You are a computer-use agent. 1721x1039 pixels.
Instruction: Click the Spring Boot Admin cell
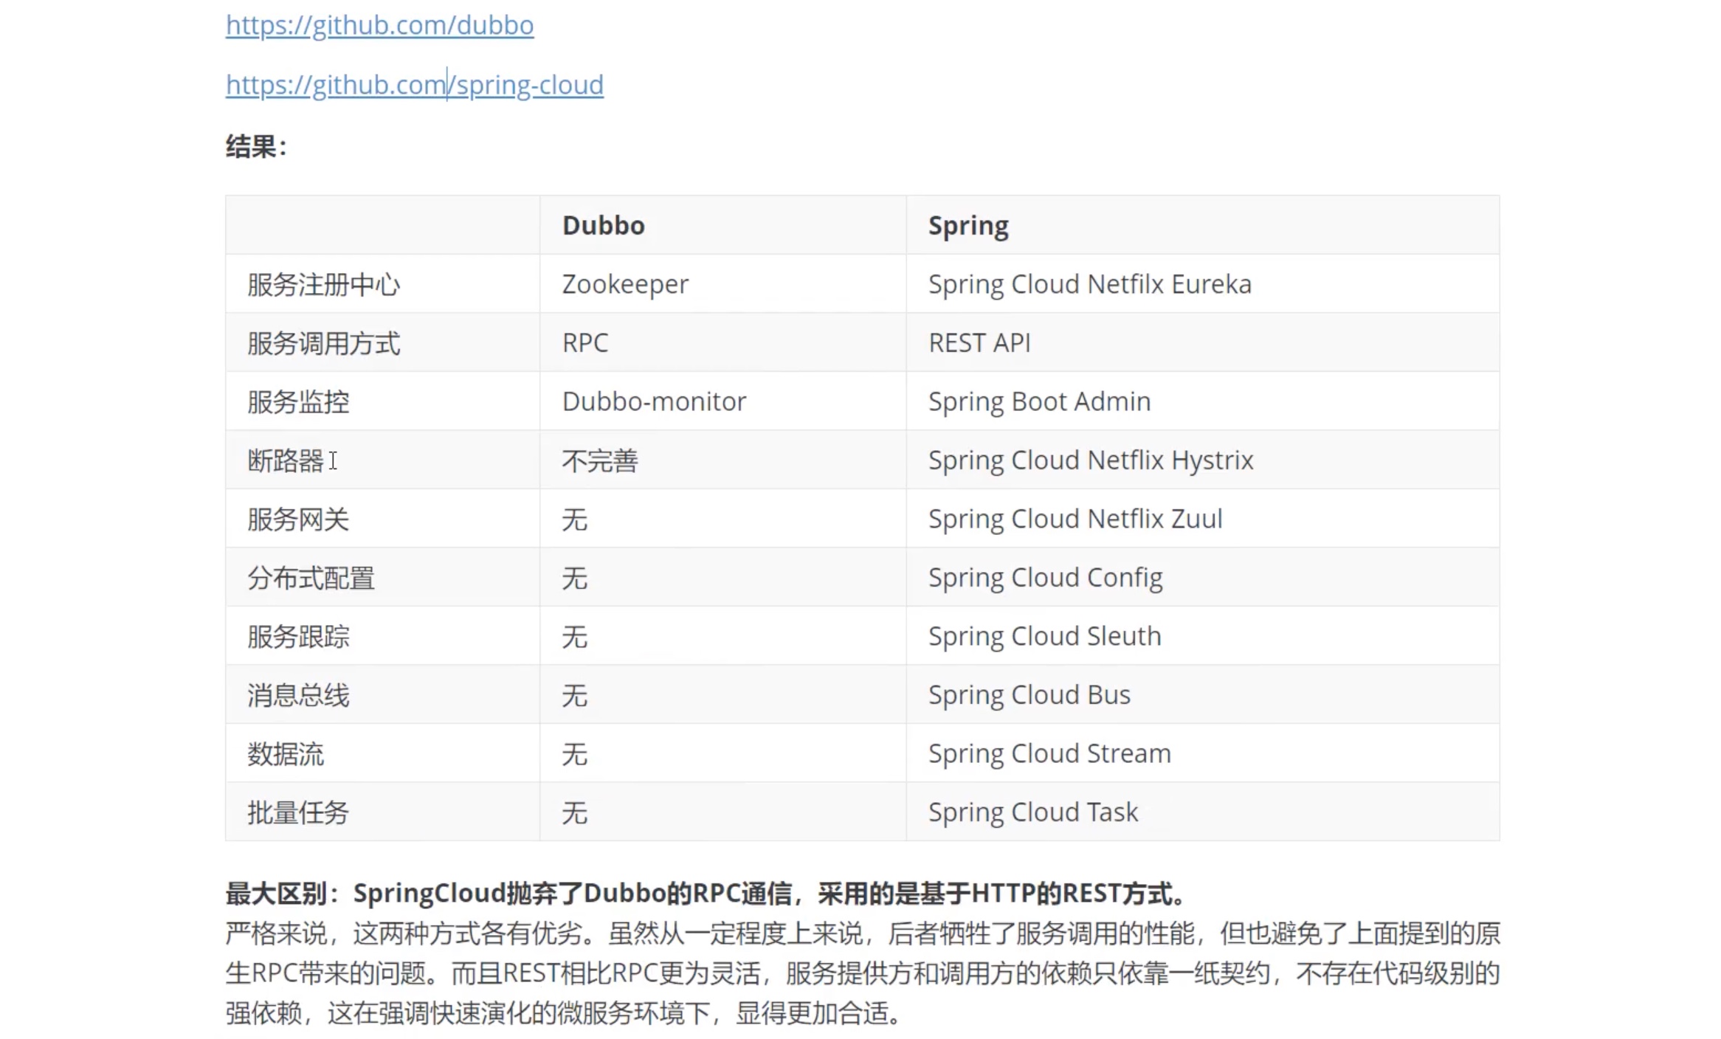point(1039,402)
